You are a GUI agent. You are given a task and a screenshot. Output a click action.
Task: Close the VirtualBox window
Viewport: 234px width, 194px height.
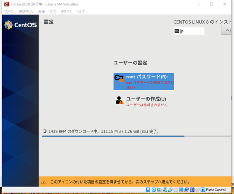pos(225,4)
